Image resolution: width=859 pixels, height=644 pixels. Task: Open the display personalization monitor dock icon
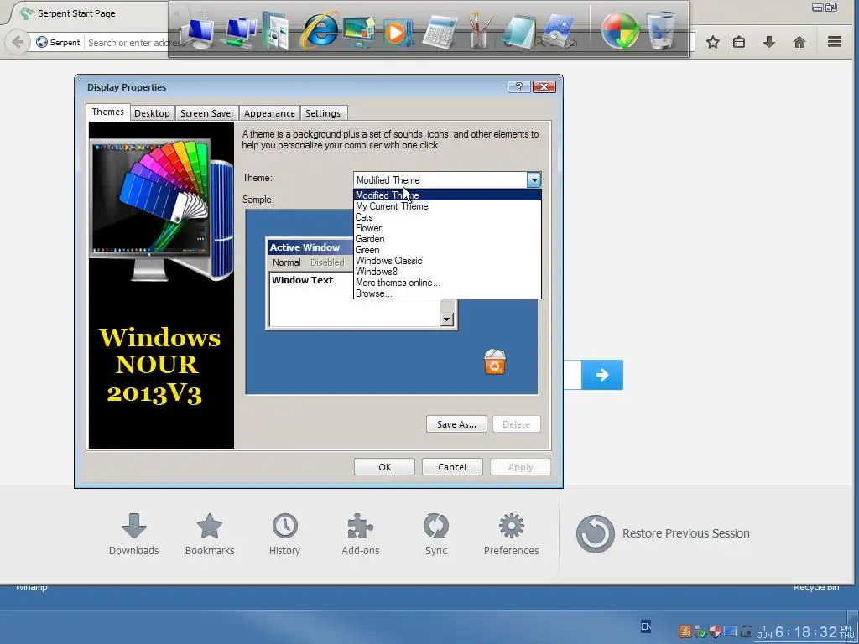[359, 32]
